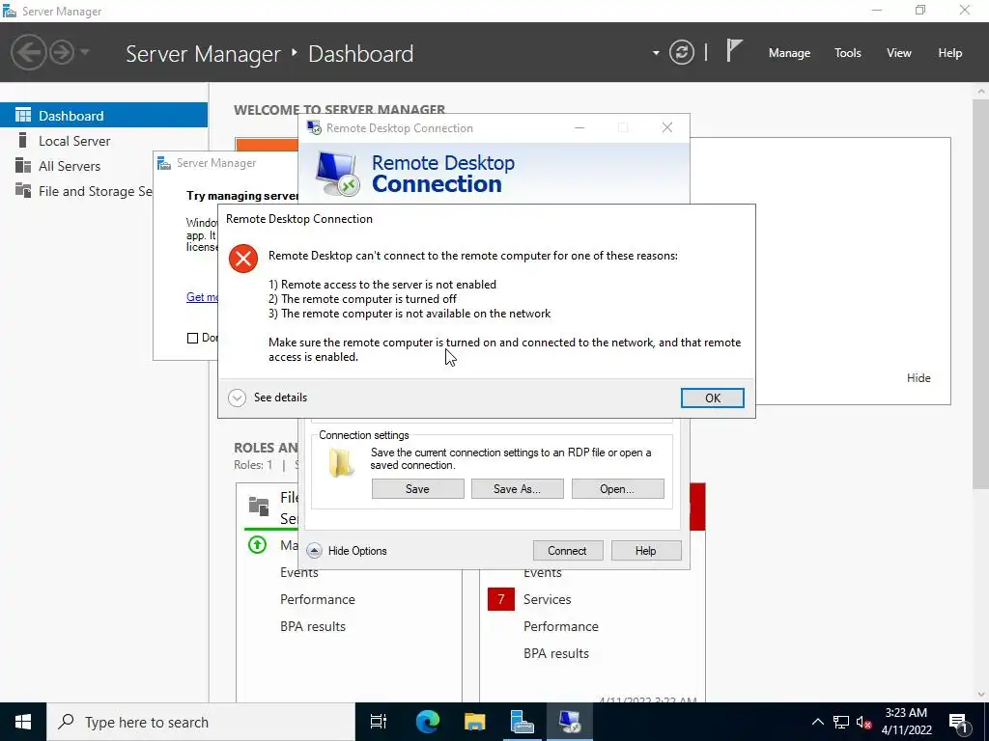This screenshot has height=741, width=989.
Task: Open Performance in File Services tile
Action: click(317, 599)
